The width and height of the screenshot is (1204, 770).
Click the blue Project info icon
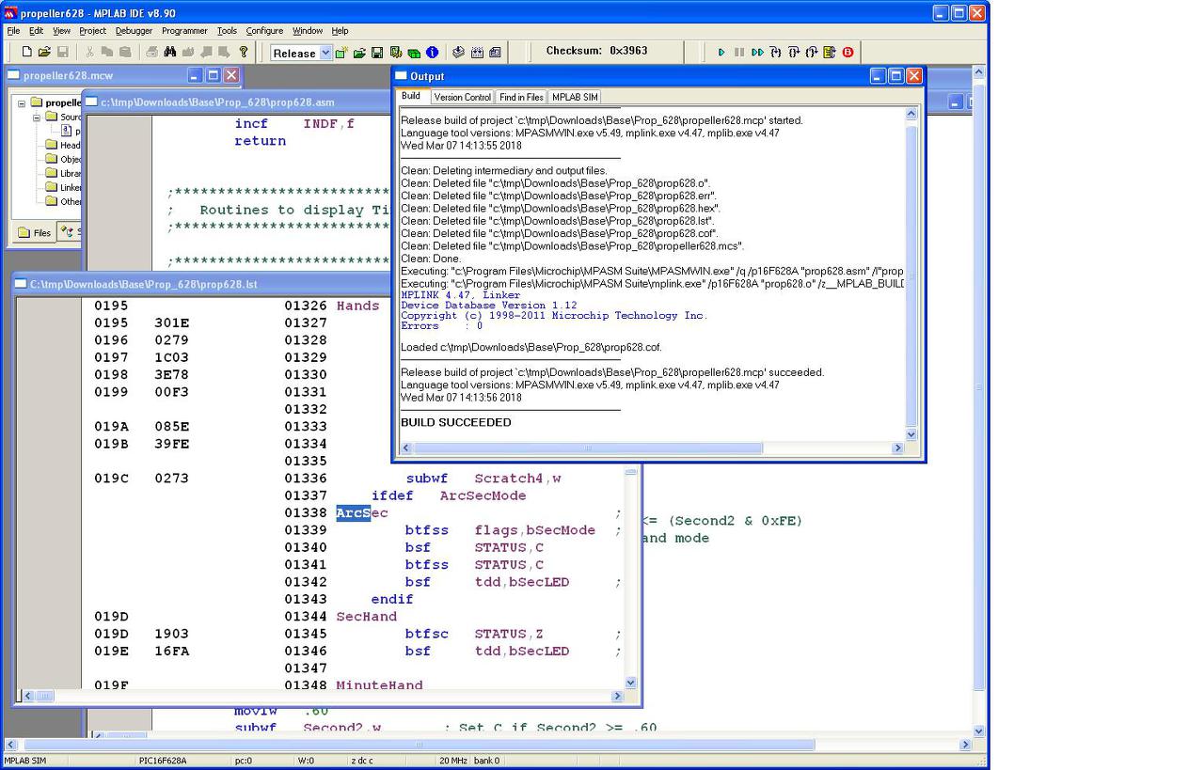point(432,53)
